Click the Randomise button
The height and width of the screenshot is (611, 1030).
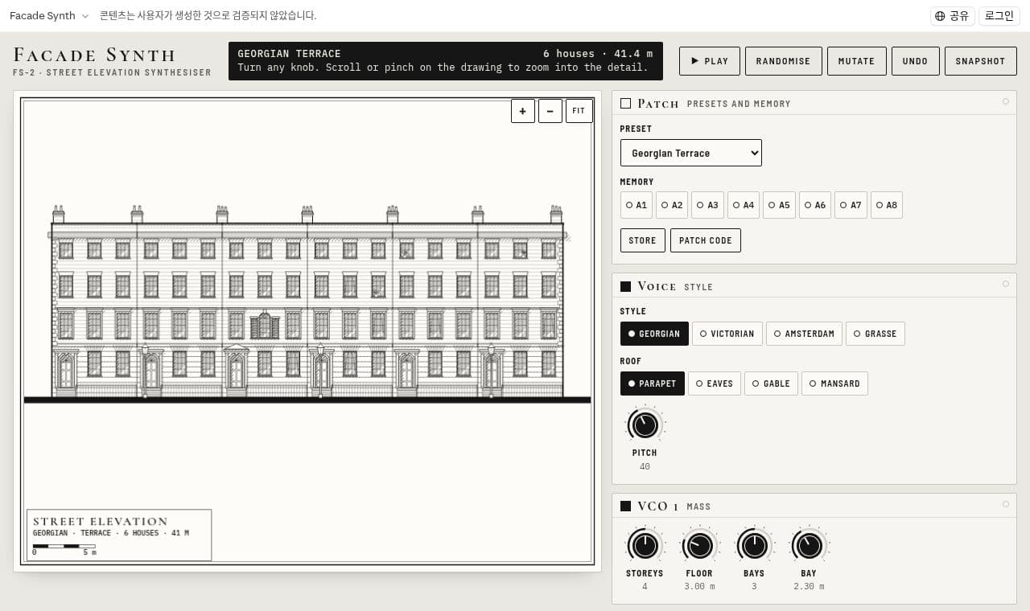(784, 61)
